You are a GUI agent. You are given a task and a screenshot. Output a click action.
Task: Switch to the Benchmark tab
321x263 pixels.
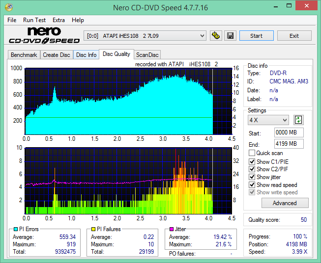tap(24, 55)
